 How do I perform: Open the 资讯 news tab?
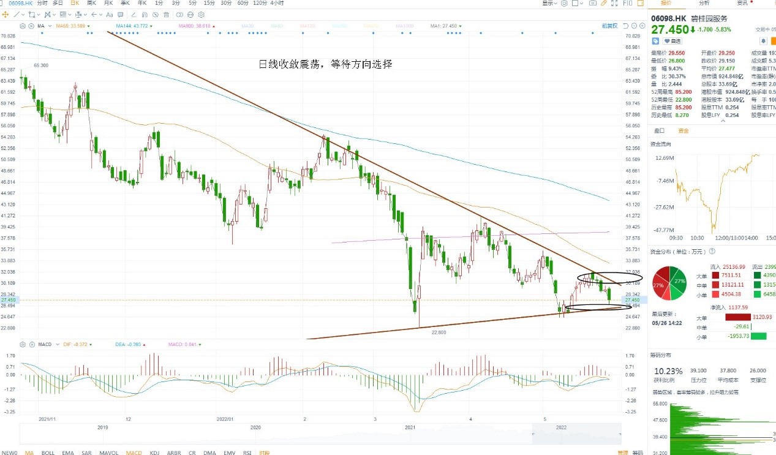click(742, 3)
